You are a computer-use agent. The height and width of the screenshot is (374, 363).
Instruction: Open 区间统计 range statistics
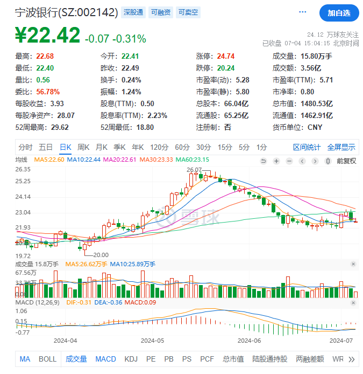pos(307,147)
